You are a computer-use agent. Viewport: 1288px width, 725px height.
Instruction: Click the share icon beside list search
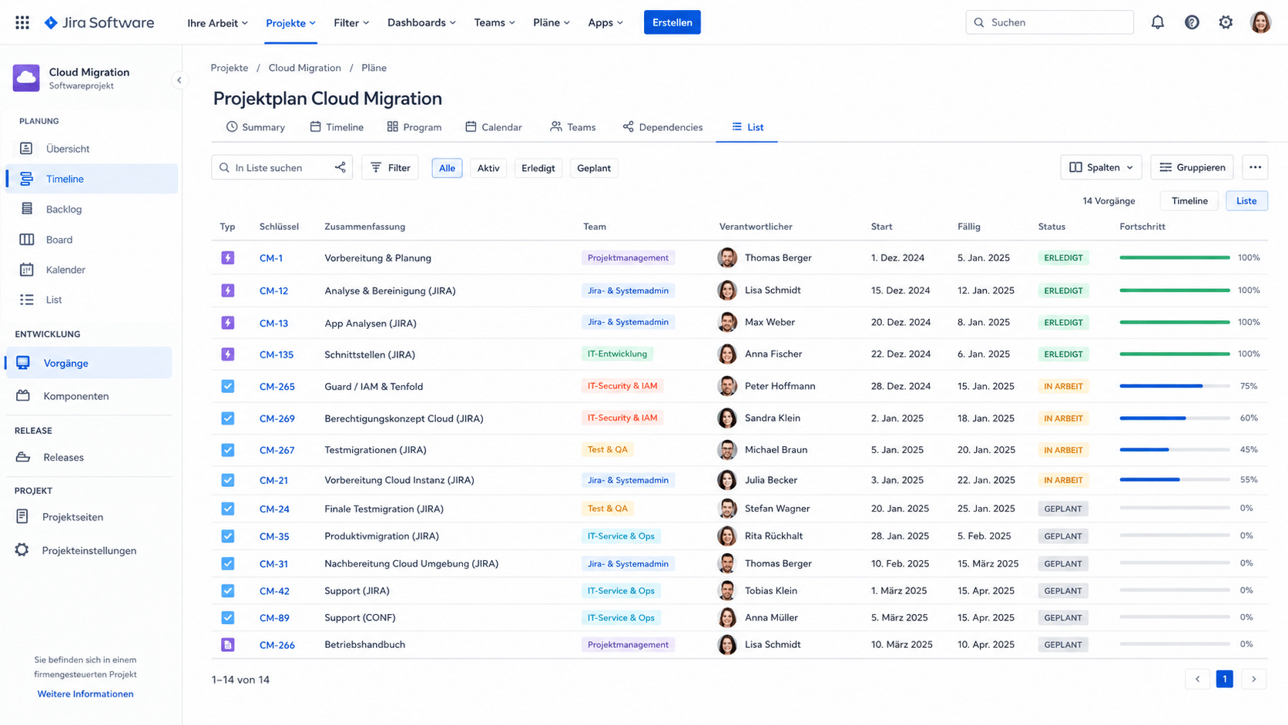pyautogui.click(x=340, y=167)
